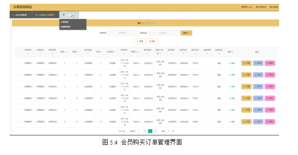Go to previous page arrow

[x=145, y=131]
